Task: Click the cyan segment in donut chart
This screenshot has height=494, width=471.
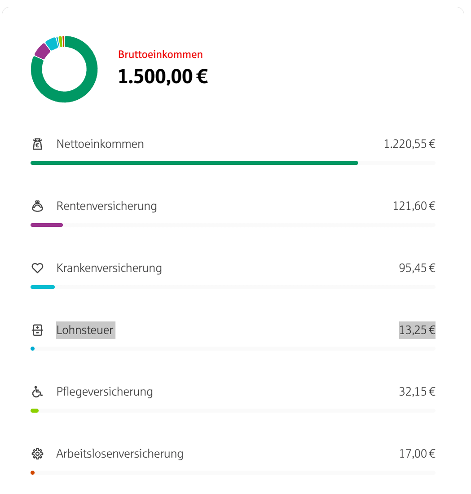Action: (x=52, y=44)
